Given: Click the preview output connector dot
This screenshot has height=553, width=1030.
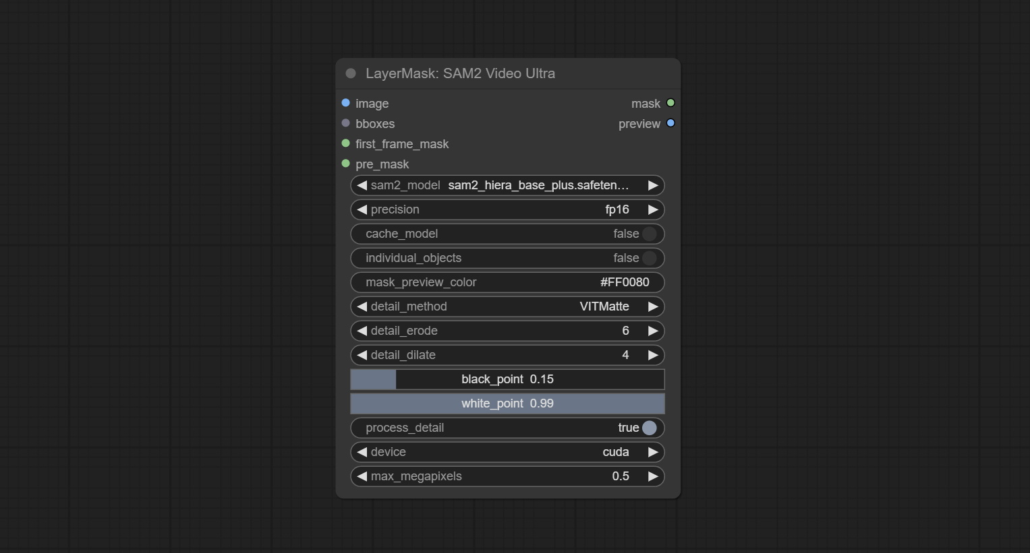Looking at the screenshot, I should tap(670, 123).
